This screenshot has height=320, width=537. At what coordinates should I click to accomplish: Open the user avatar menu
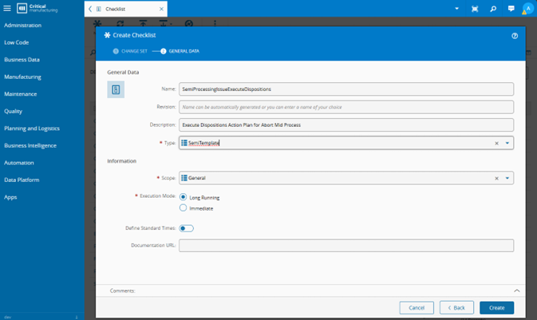[527, 9]
